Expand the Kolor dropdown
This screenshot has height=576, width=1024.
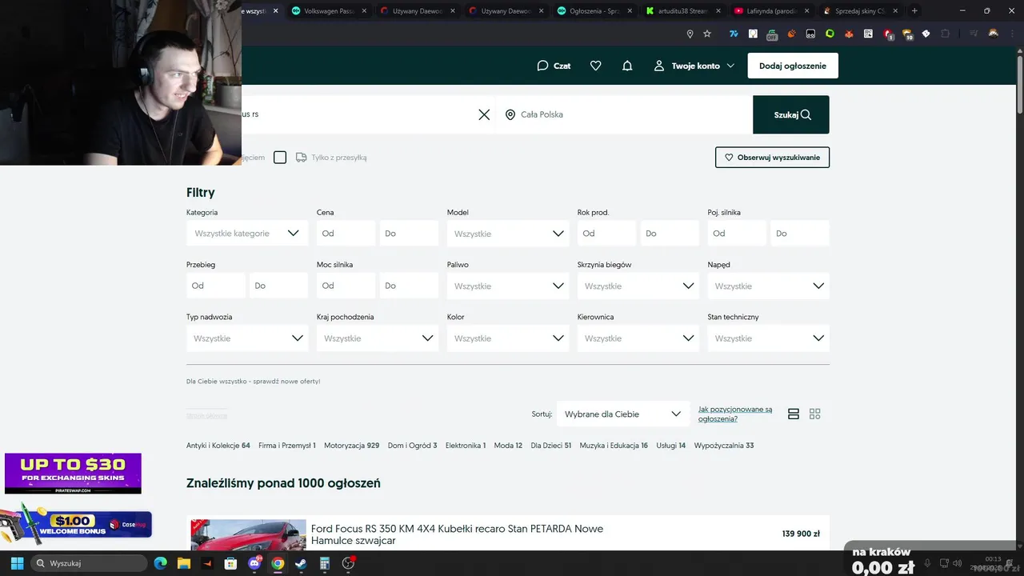(508, 338)
